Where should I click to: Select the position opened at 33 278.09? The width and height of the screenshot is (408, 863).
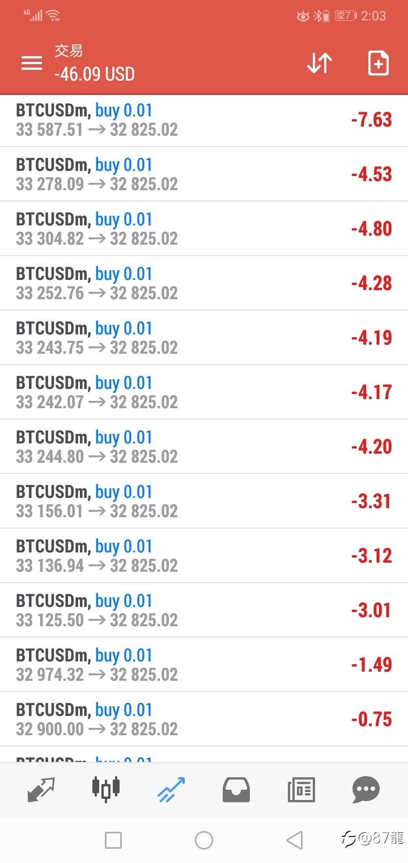[x=204, y=174]
